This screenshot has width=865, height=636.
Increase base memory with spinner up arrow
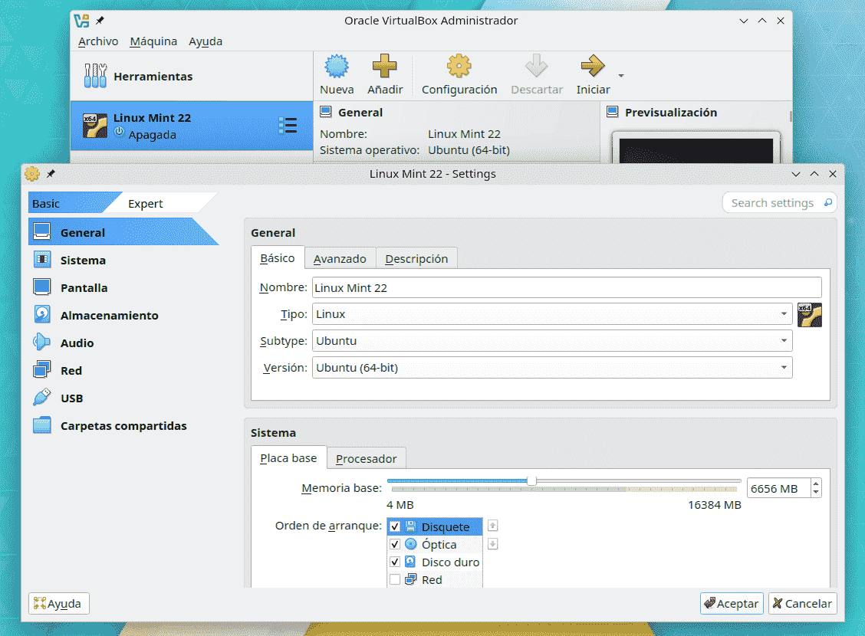tap(816, 484)
